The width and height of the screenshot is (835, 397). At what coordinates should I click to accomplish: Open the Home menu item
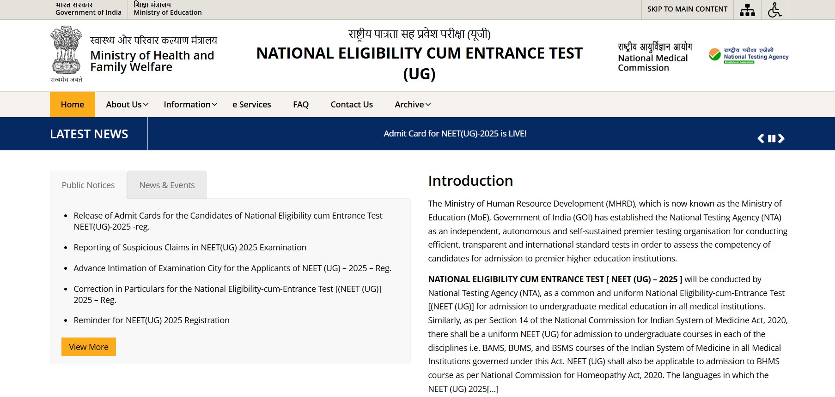coord(73,104)
